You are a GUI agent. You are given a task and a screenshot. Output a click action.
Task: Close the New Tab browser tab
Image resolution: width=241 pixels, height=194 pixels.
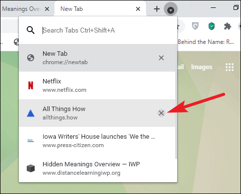tap(138, 9)
